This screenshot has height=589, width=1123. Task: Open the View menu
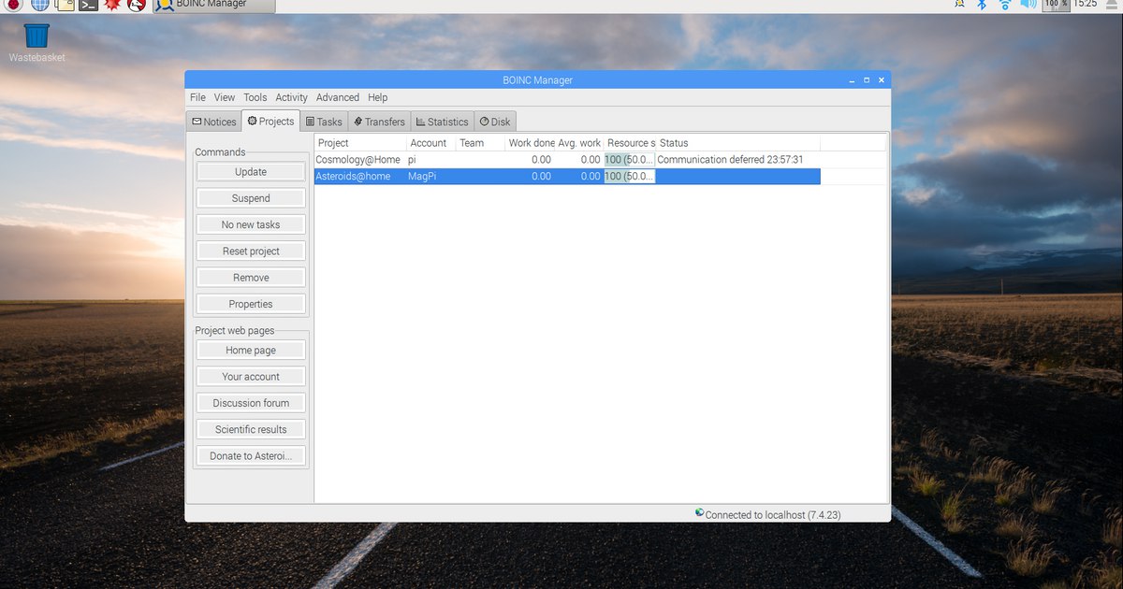(x=225, y=97)
